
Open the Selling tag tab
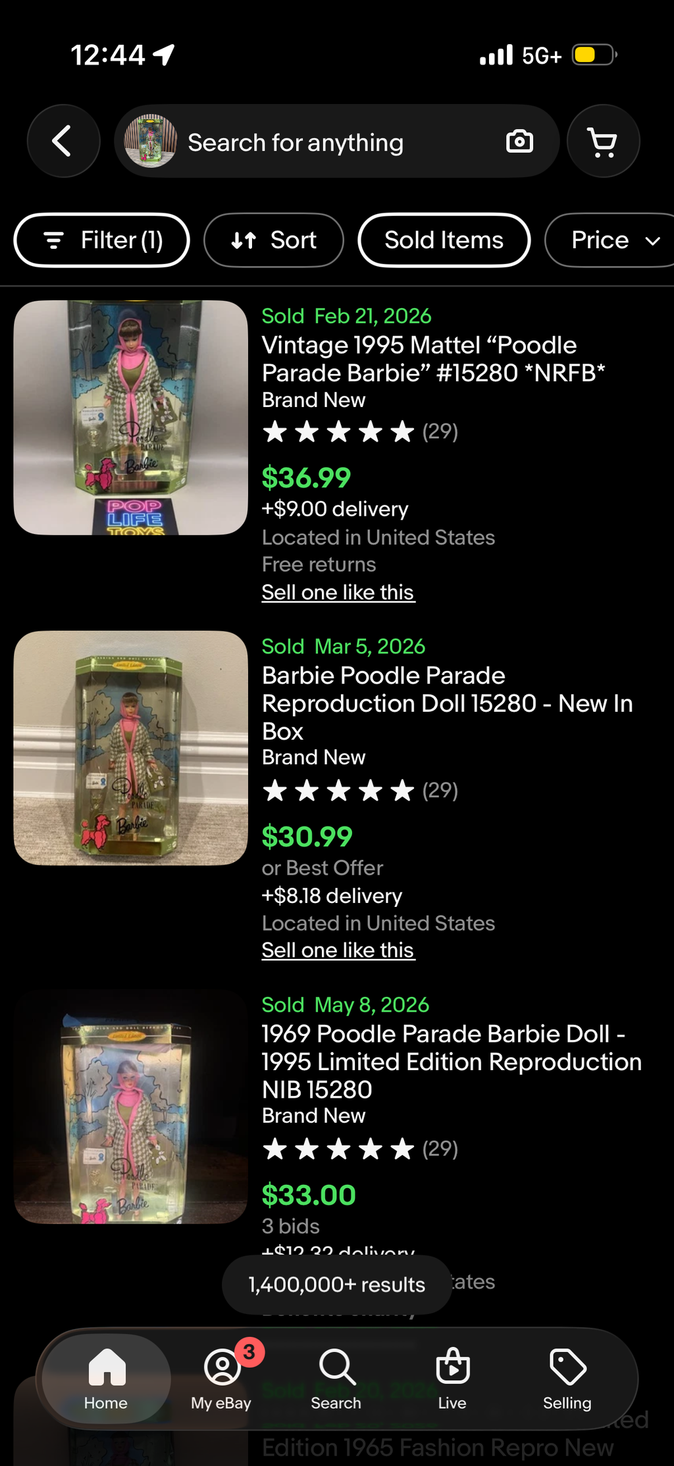[x=567, y=1378]
